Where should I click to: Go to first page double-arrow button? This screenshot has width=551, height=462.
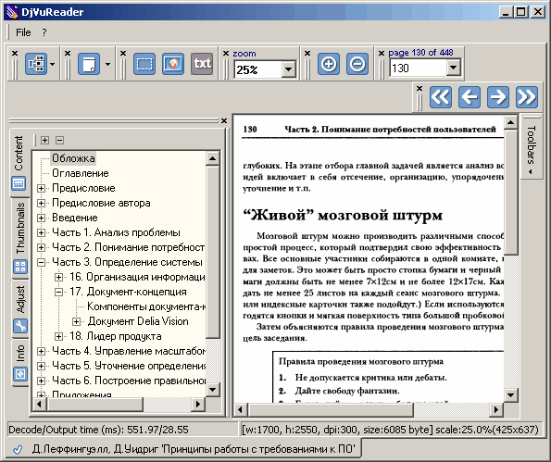pos(441,97)
